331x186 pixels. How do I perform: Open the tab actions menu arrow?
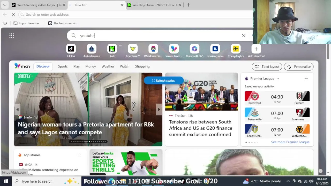pos(5,5)
